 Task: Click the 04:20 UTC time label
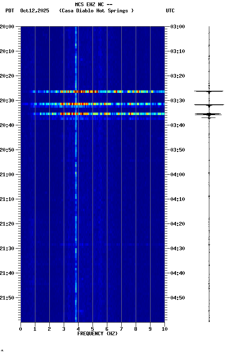pos(178,224)
